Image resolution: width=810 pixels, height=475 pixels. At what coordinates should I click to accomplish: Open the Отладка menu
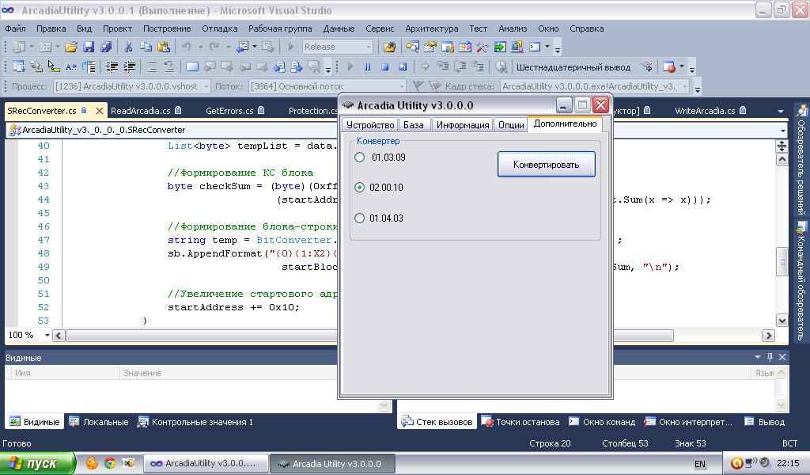pos(219,28)
